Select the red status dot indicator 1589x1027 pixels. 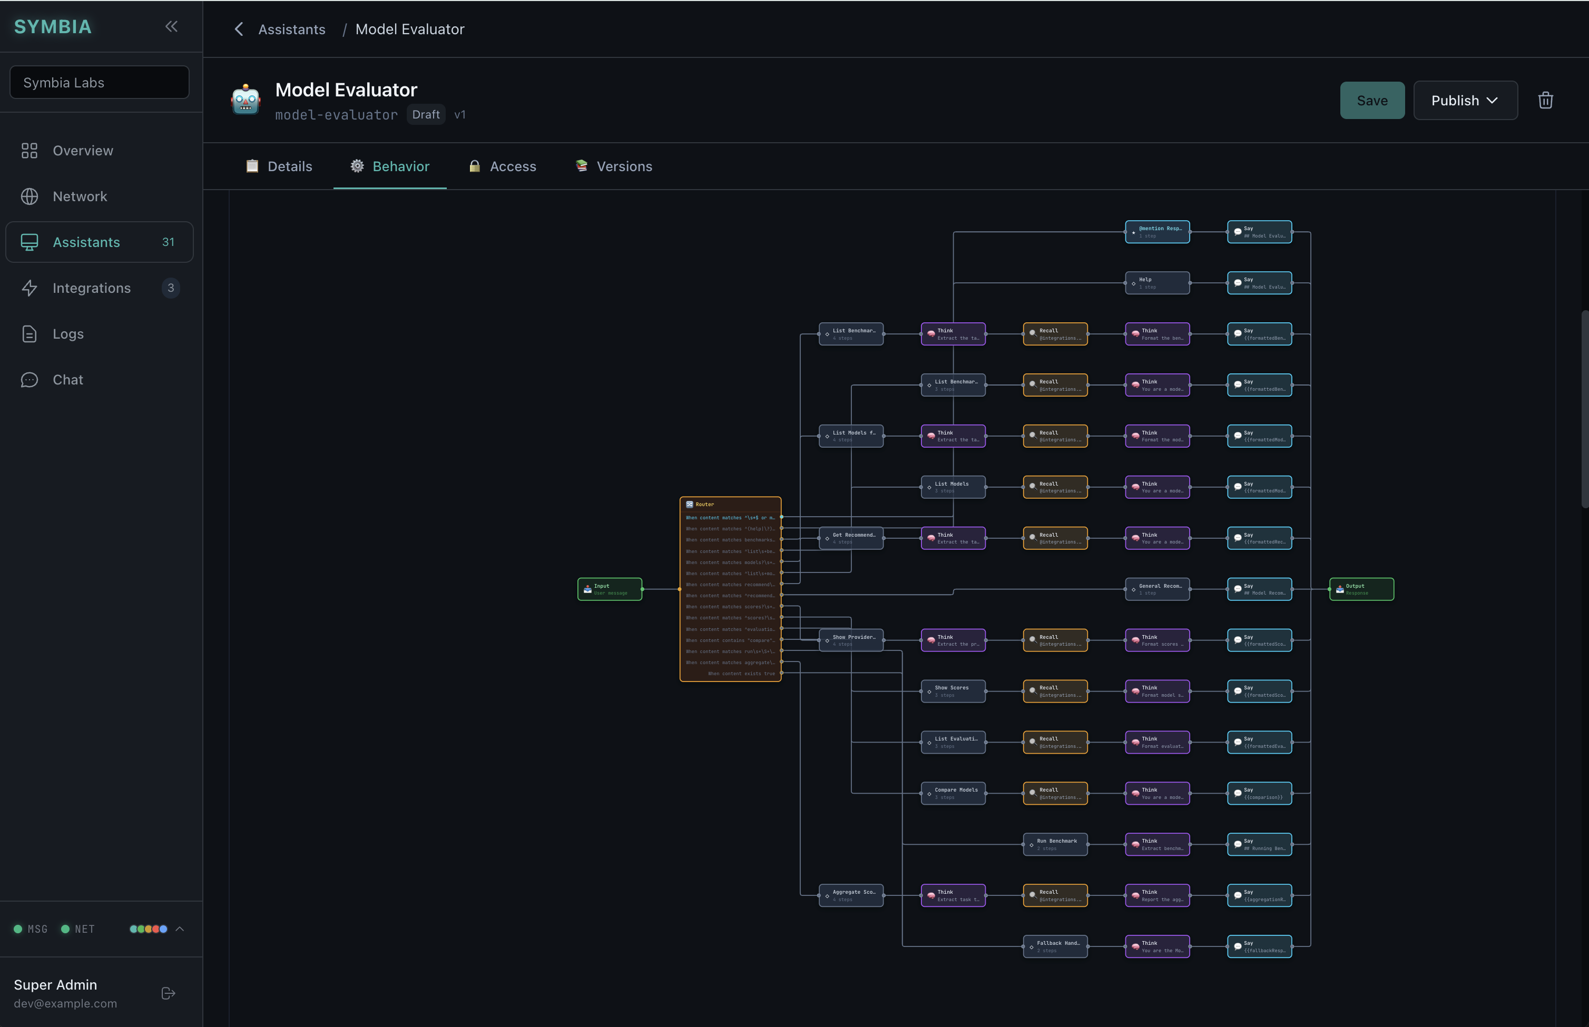click(x=155, y=929)
